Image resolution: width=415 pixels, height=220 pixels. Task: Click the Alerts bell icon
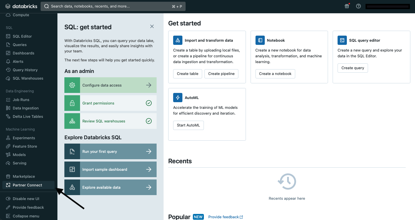click(8, 61)
